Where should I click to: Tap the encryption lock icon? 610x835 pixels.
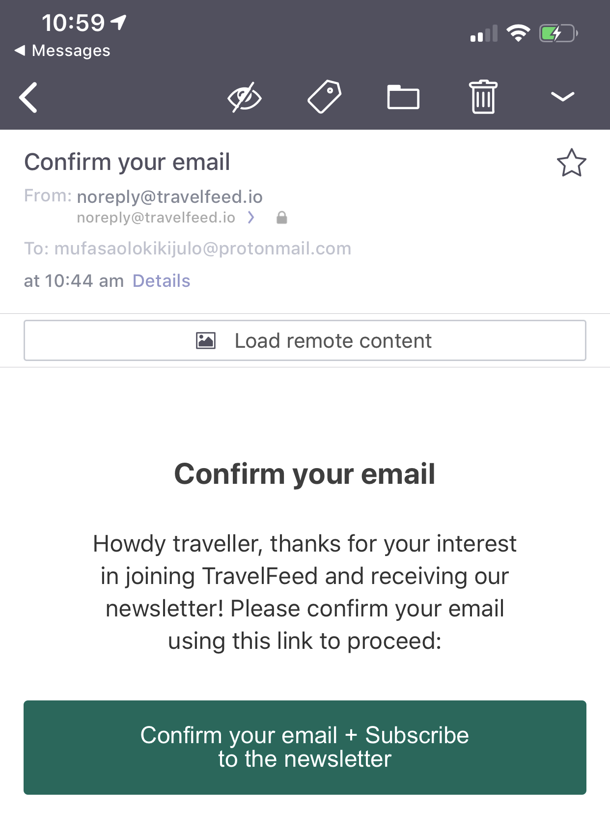tap(281, 218)
